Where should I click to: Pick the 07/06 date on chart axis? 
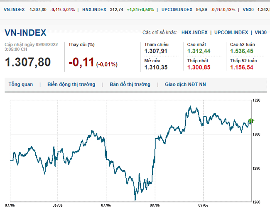(x=106, y=205)
